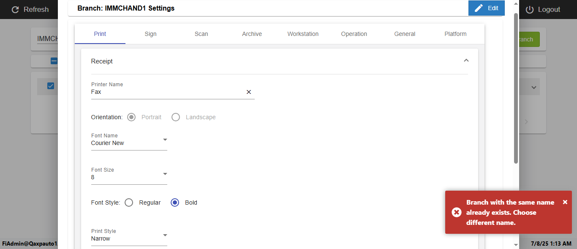Screen dimensions: 577x249
Task: Switch to the Sign tab
Action: pos(150,34)
